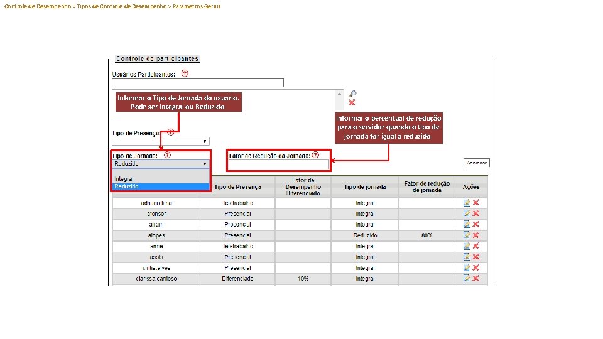
Task: Click help icon beside Tipo de Jornada
Action: pyautogui.click(x=167, y=155)
